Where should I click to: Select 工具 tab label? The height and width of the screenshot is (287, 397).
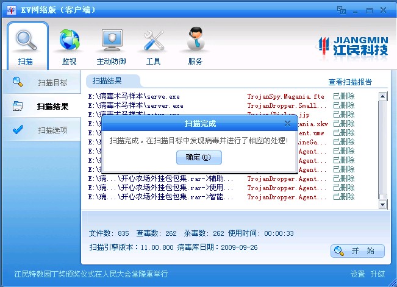coord(154,62)
